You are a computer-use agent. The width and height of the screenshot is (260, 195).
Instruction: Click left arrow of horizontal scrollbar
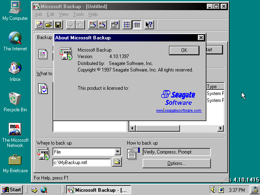coord(132,128)
